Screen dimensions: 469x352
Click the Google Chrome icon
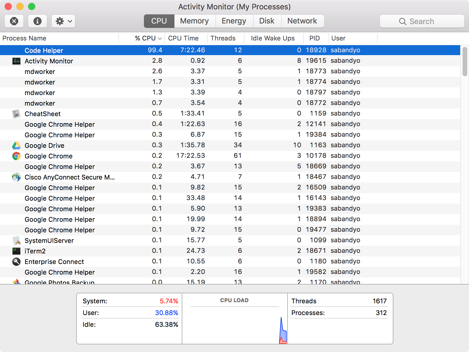tap(16, 156)
